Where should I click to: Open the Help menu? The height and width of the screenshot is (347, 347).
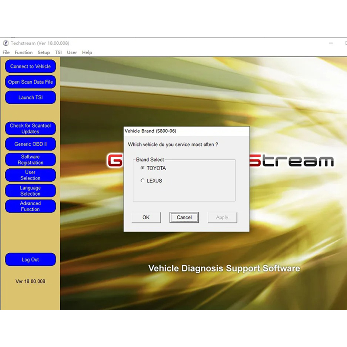pos(87,52)
